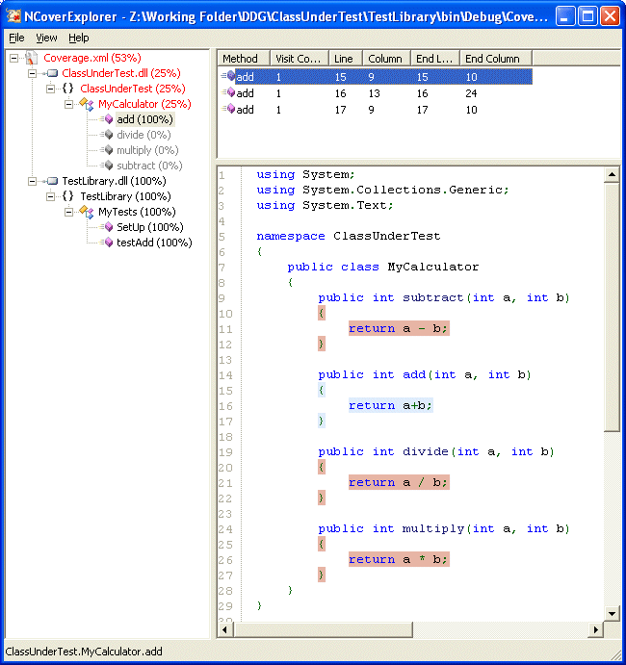This screenshot has width=626, height=665.
Task: Click the method icon in line 16 row
Action: click(x=230, y=92)
